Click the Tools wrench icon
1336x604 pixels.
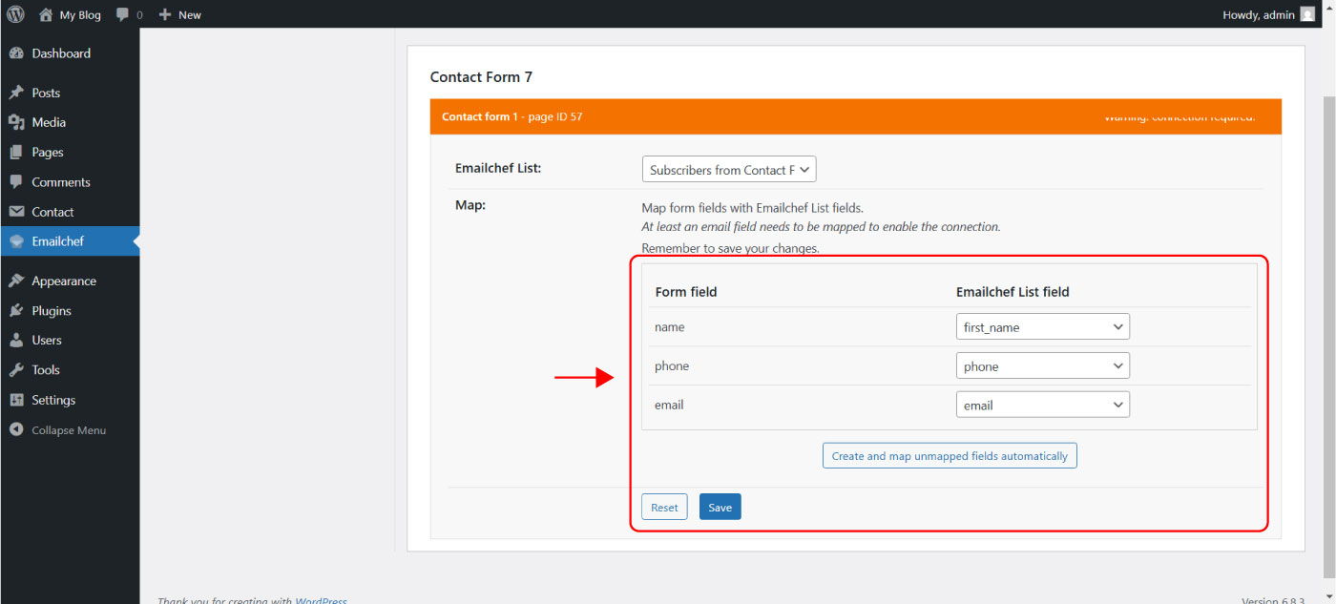16,370
